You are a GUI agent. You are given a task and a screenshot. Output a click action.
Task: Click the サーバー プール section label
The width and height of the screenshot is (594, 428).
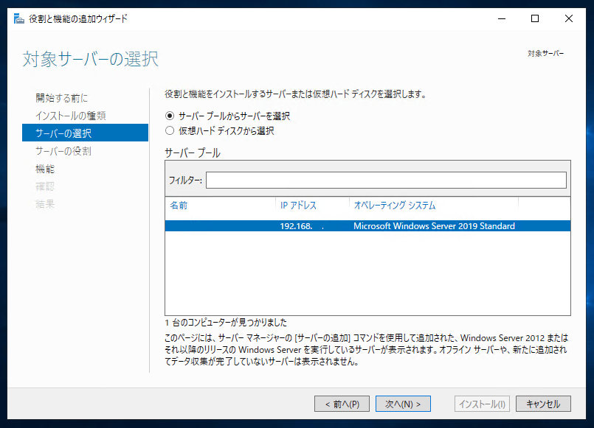193,153
